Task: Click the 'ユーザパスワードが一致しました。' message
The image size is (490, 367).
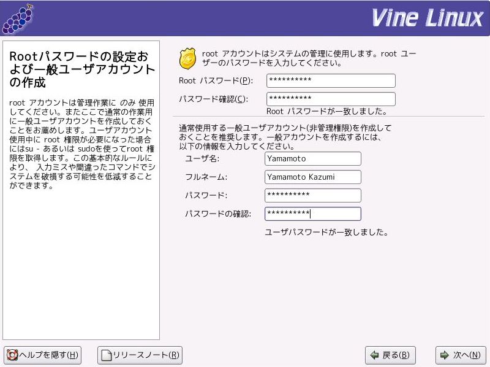Action: tap(326, 233)
